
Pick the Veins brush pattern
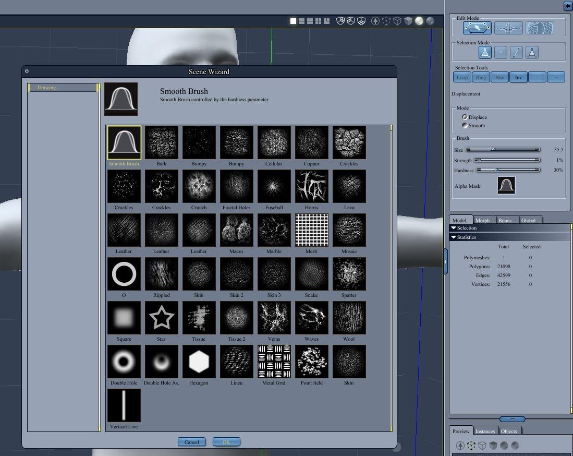pos(274,318)
